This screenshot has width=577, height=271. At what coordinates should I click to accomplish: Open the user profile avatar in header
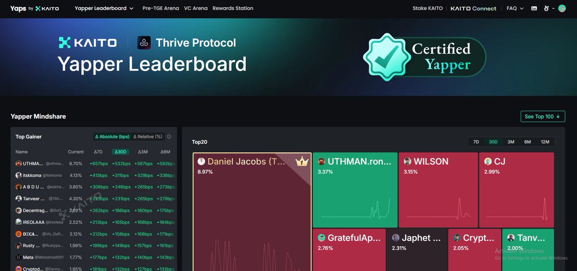point(562,8)
